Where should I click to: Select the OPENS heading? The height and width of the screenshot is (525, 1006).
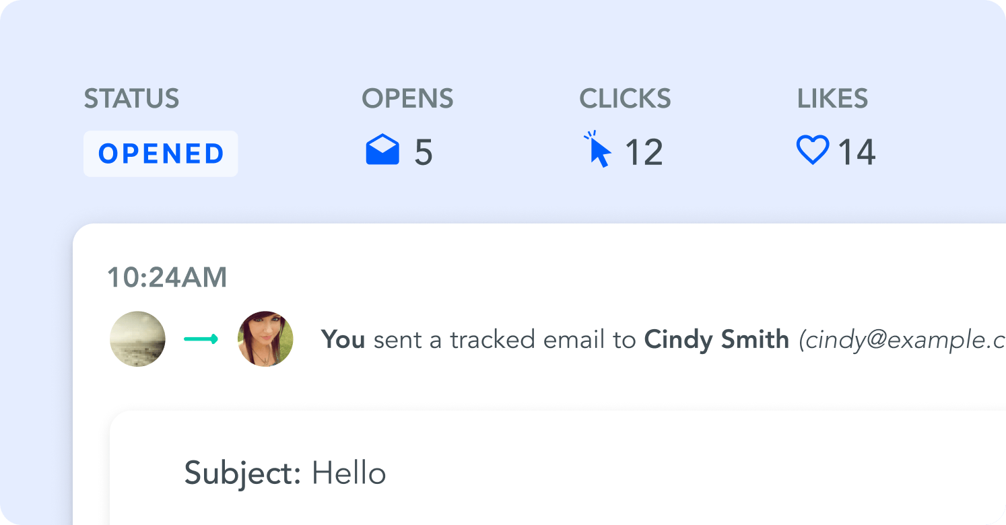(407, 99)
